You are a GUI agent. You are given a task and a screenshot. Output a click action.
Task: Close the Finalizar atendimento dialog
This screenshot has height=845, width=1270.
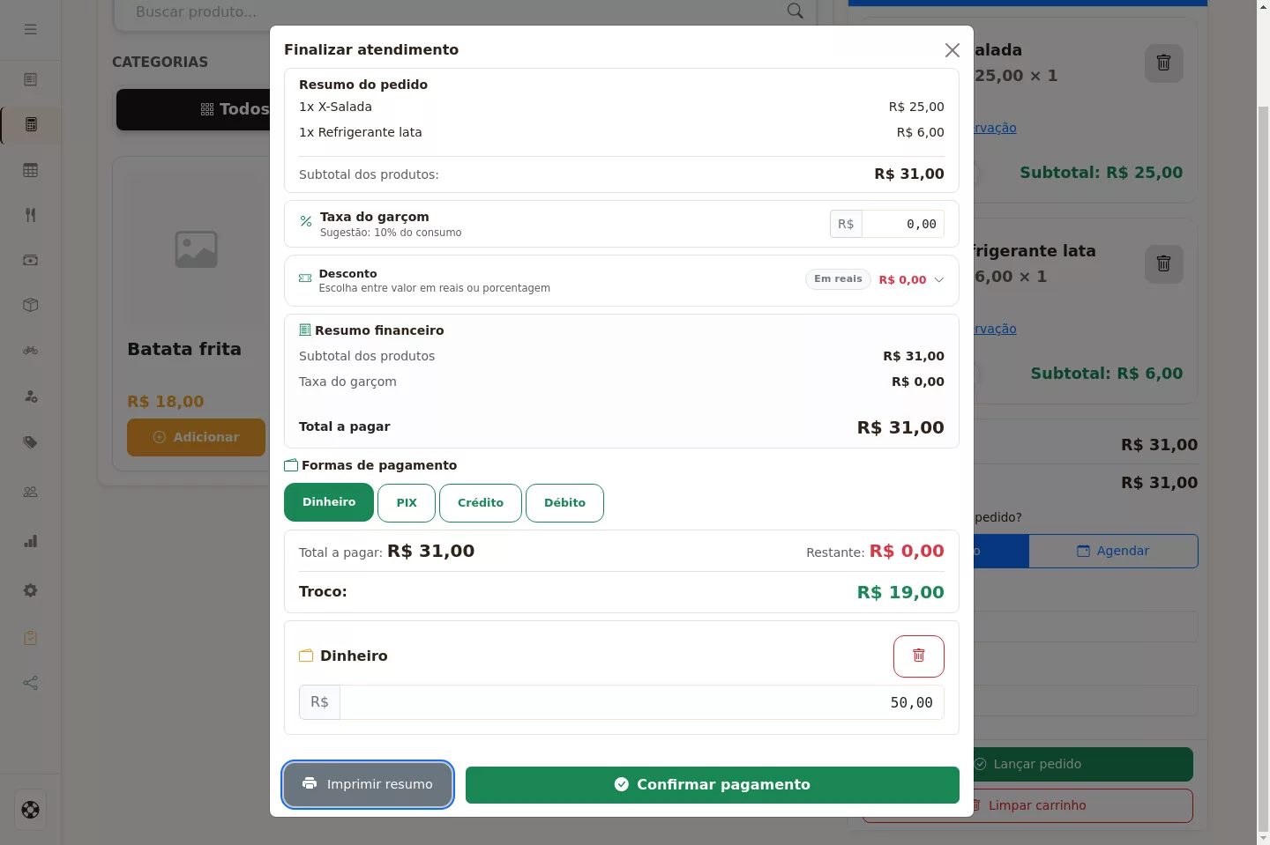click(952, 50)
